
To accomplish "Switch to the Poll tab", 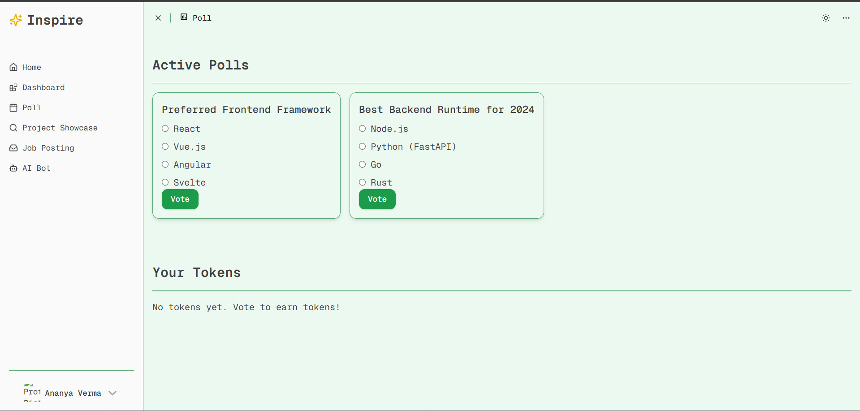I will coord(202,17).
